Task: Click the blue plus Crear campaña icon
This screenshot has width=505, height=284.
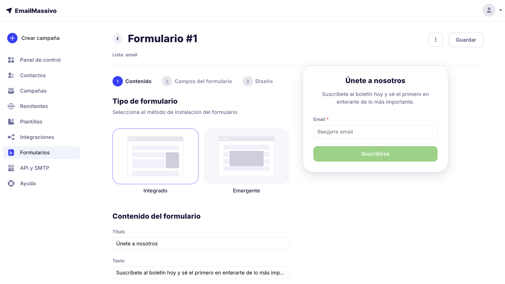Action: pyautogui.click(x=12, y=38)
